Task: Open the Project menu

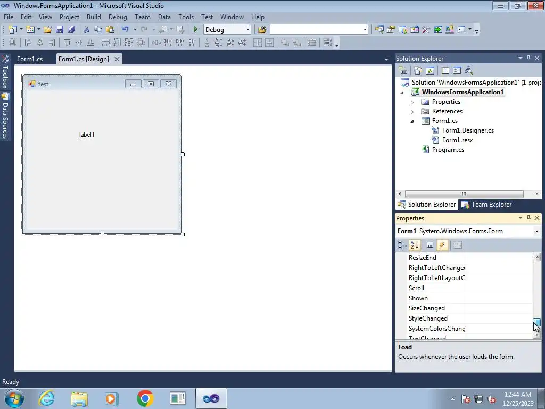Action: (x=69, y=17)
